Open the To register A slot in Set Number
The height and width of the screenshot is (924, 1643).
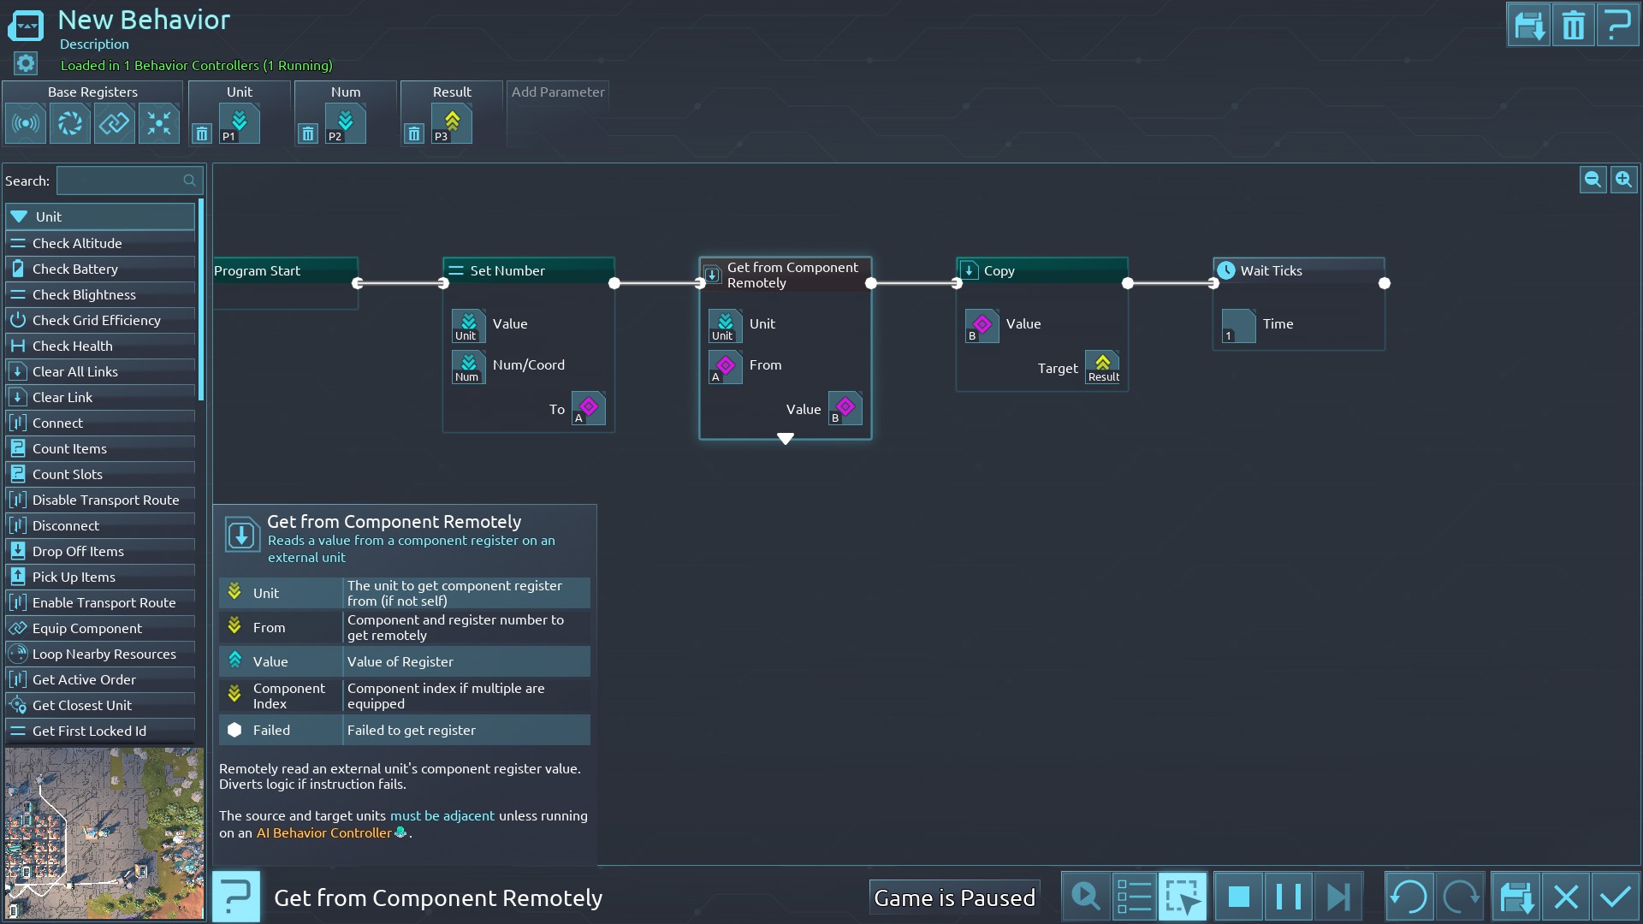(x=588, y=408)
